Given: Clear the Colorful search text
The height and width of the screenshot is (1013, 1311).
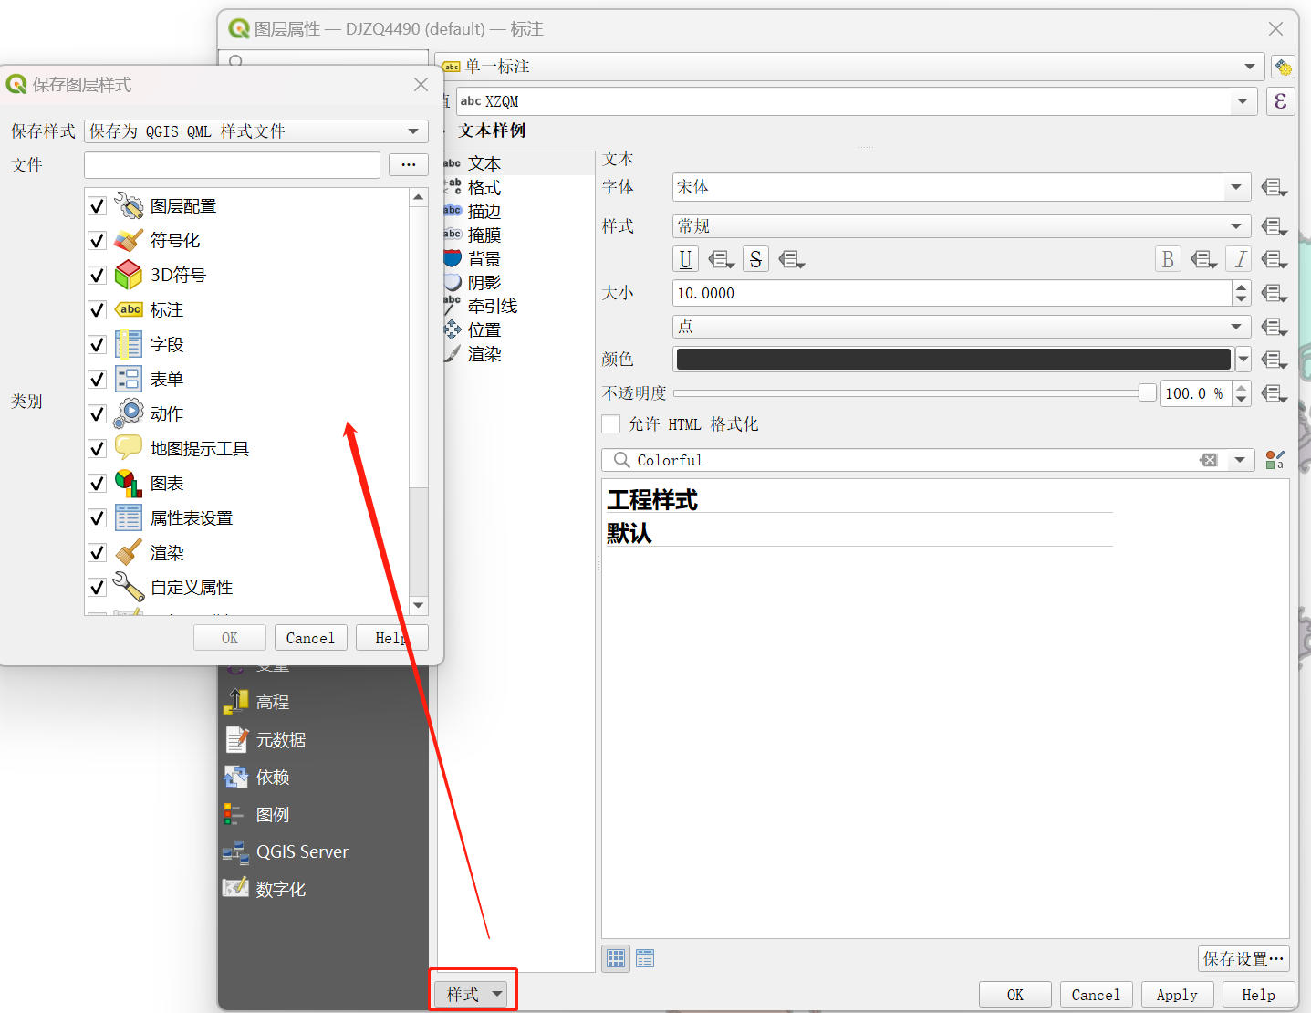Looking at the screenshot, I should point(1209,460).
